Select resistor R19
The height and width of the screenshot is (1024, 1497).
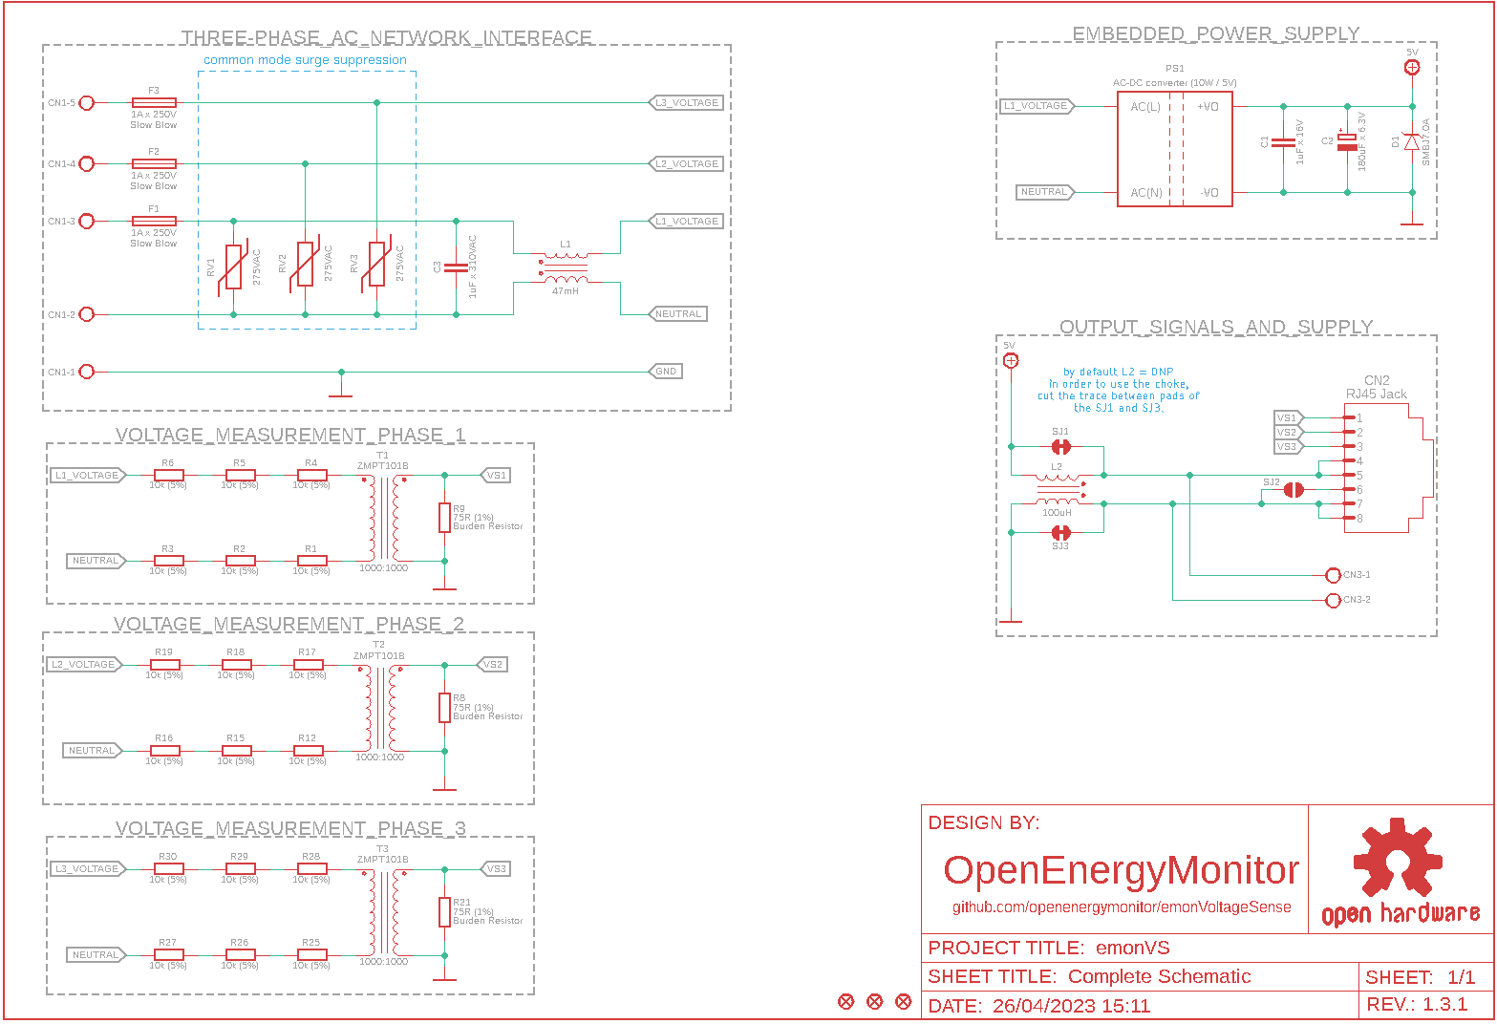pyautogui.click(x=164, y=664)
